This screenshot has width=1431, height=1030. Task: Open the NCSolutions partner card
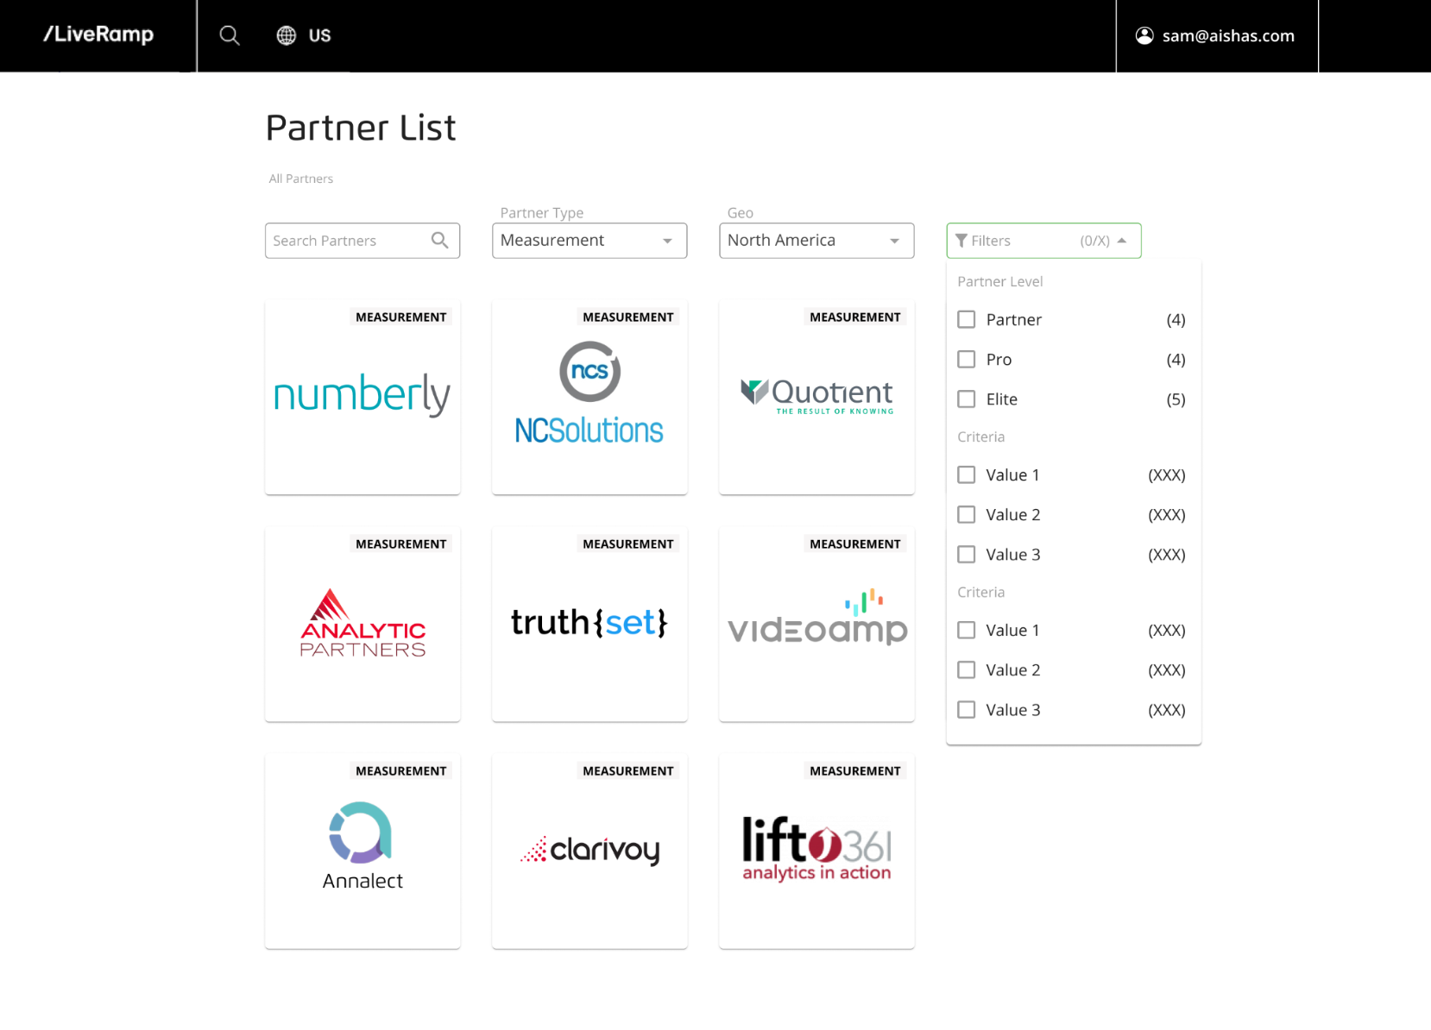point(589,397)
